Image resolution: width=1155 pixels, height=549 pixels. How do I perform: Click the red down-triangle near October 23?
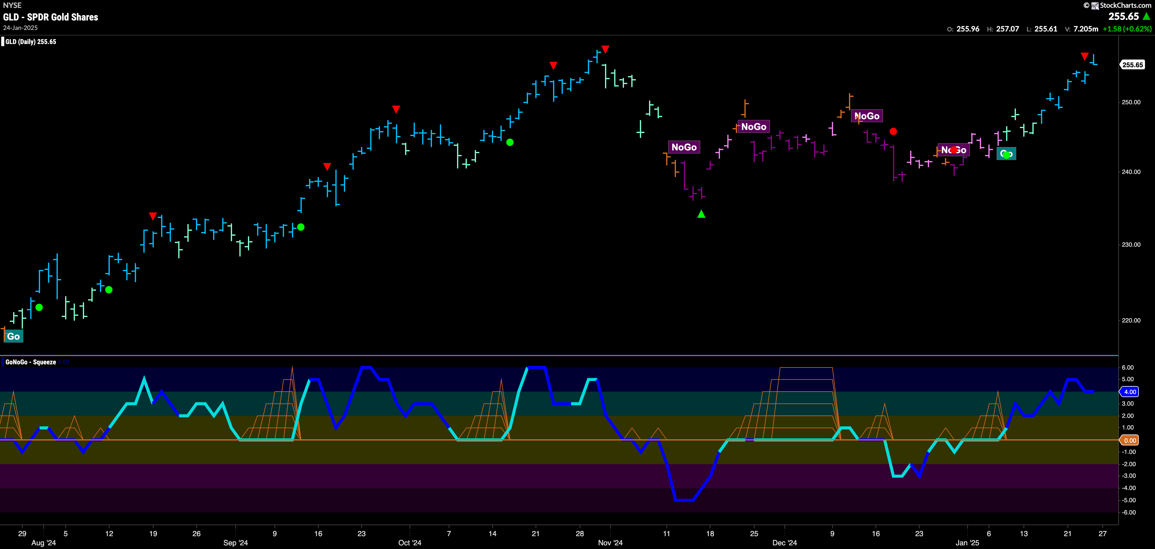point(553,66)
